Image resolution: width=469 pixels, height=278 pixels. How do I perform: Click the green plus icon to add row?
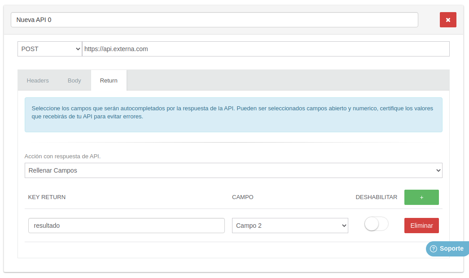coord(421,197)
